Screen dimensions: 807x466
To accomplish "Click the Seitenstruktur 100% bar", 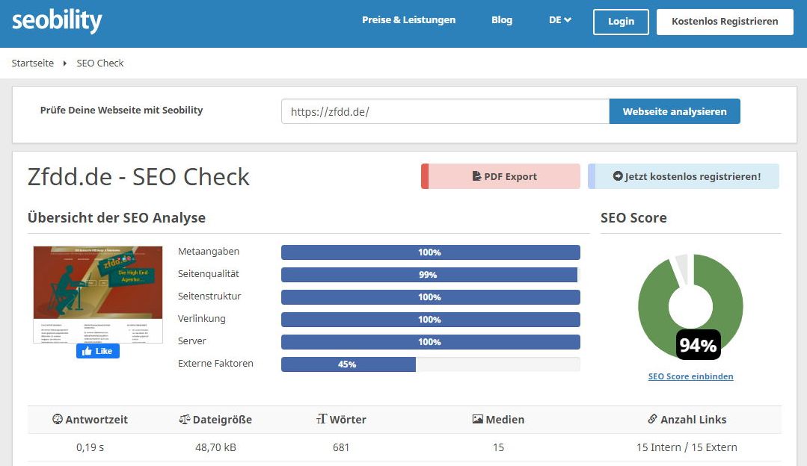I will coord(430,297).
